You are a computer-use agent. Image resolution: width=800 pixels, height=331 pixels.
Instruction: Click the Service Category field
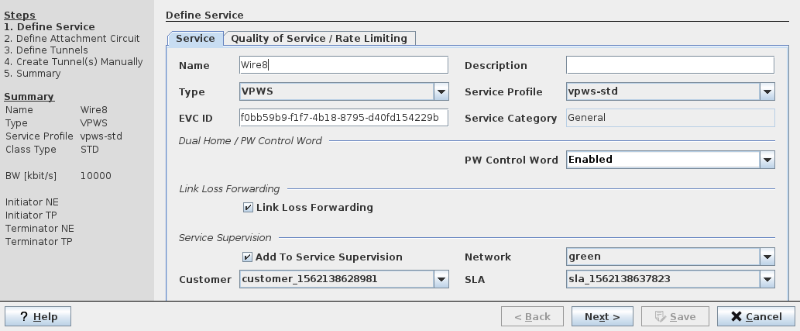pyautogui.click(x=670, y=118)
